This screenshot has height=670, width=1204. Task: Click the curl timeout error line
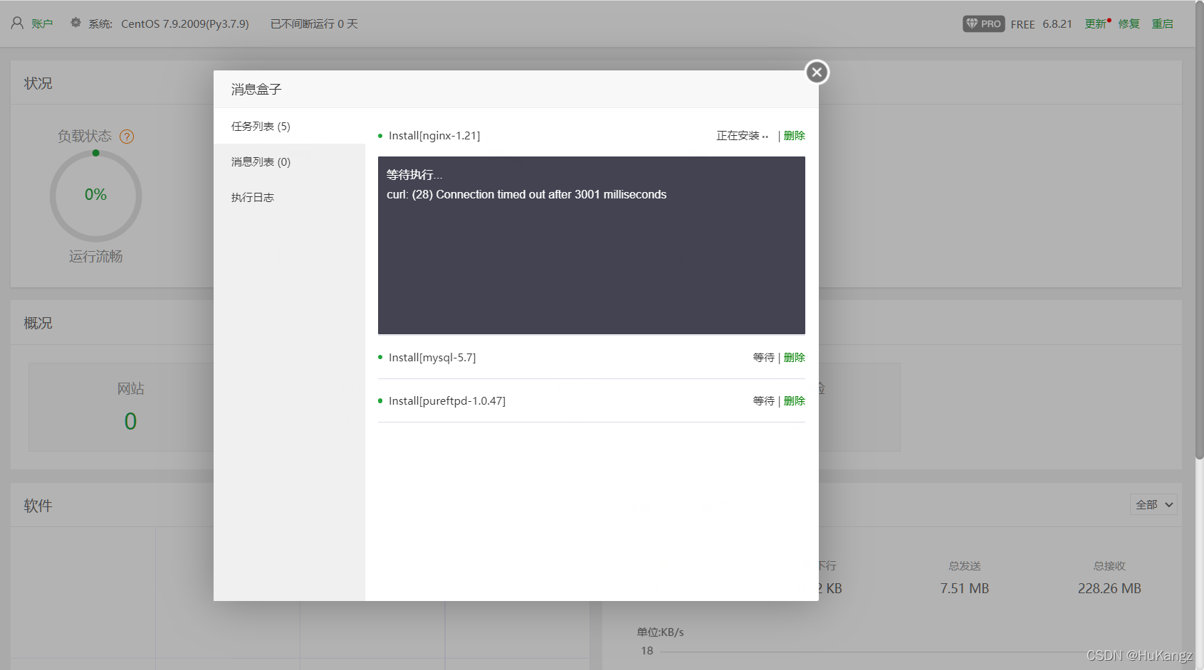pyautogui.click(x=526, y=194)
